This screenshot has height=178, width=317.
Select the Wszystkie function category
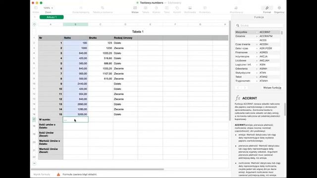[x=247, y=32]
